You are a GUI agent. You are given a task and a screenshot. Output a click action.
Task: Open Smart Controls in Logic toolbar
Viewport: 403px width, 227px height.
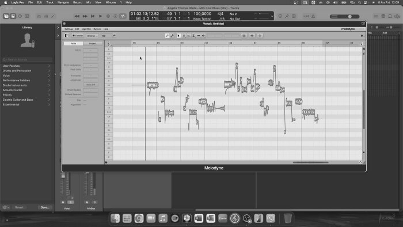(39, 16)
